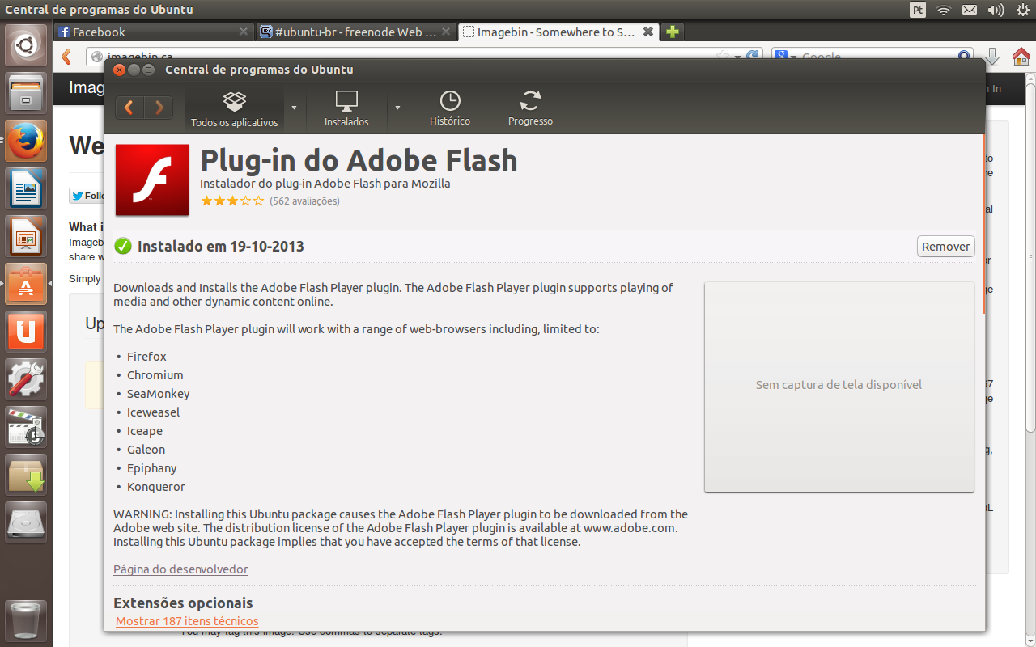Launch Firefox from the Ubuntu launcher
Screen dimensions: 1036x647
(26, 142)
